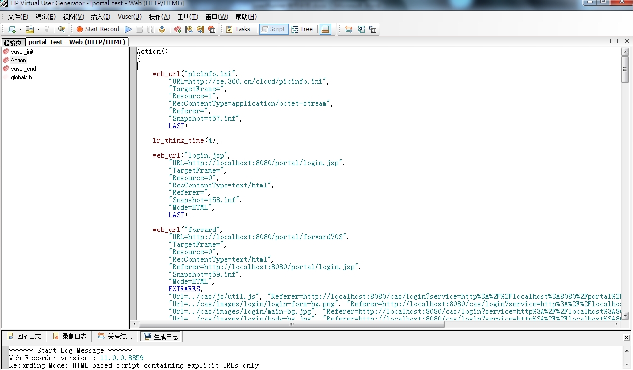The height and width of the screenshot is (370, 633).
Task: Close the output log pane
Action: tap(627, 337)
